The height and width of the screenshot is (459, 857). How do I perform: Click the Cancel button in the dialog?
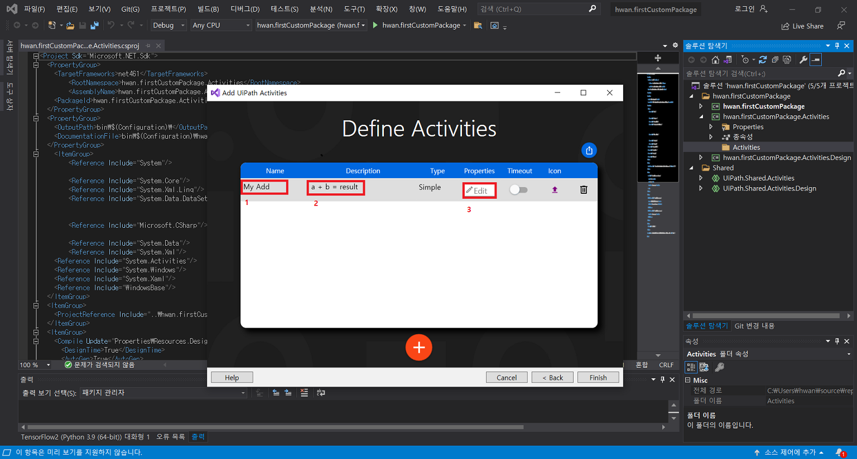click(x=507, y=378)
